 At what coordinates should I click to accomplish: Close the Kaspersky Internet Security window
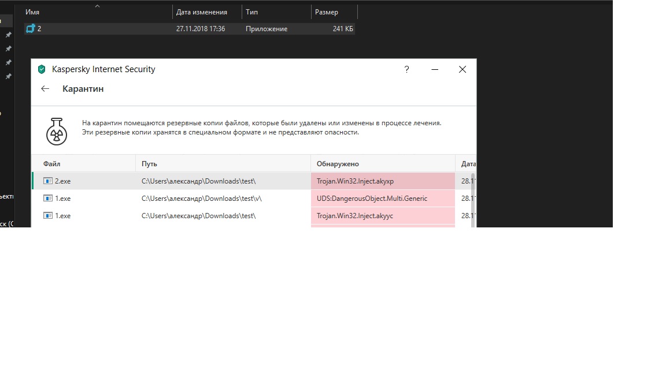tap(462, 69)
